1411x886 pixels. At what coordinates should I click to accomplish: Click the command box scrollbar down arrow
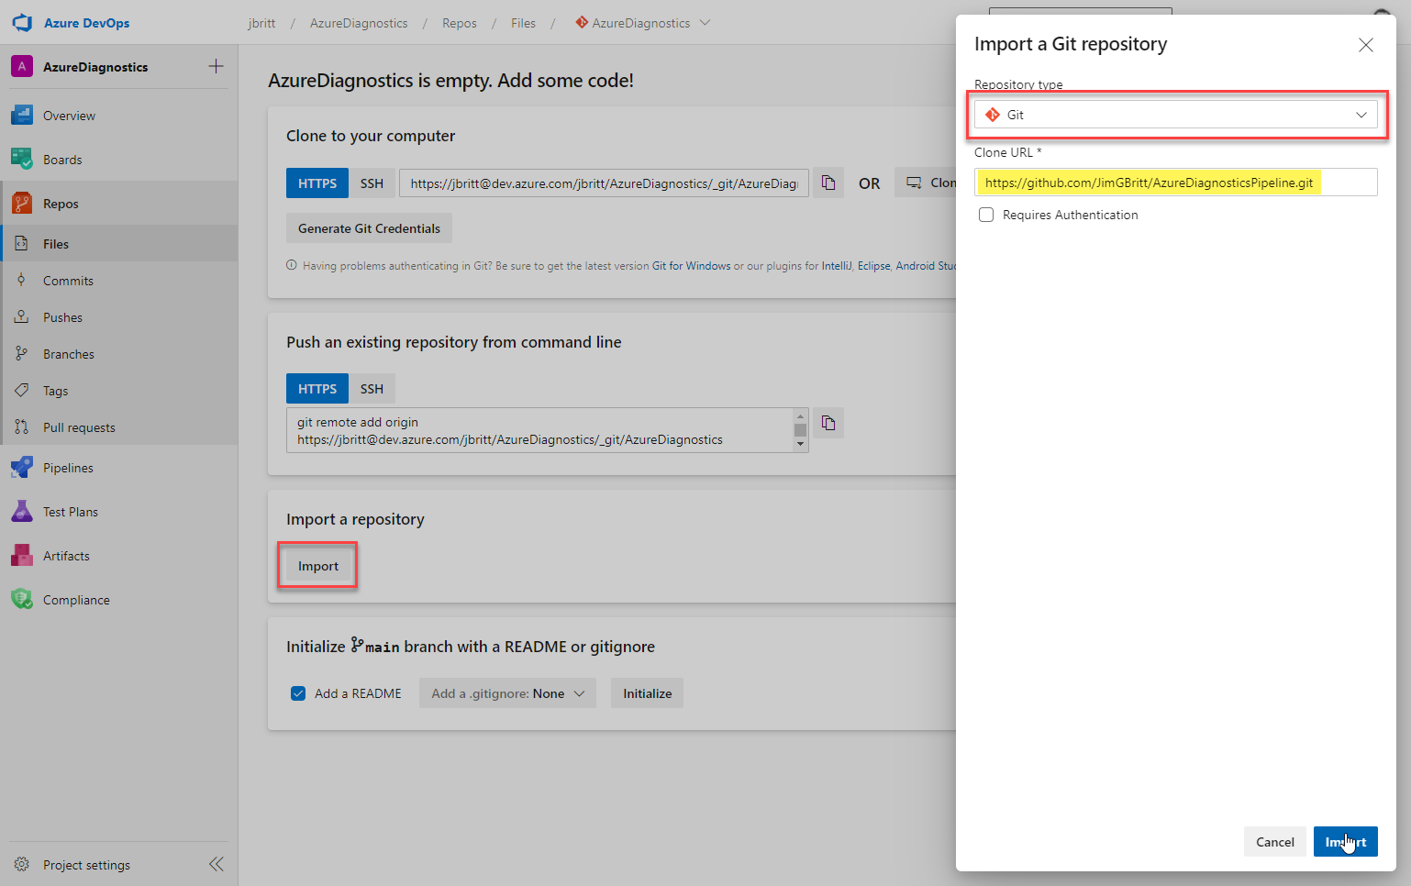pyautogui.click(x=800, y=444)
